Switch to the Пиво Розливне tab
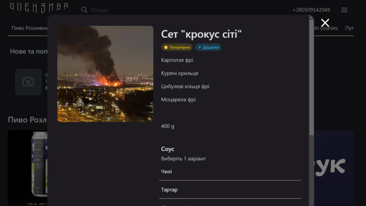This screenshot has height=206, width=366. [x=29, y=28]
